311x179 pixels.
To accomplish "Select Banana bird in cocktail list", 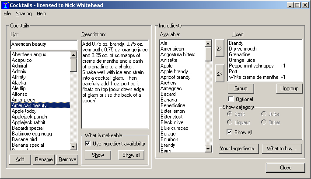I will pos(40,139).
